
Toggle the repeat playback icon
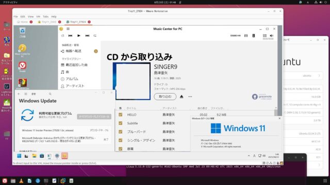62,35
